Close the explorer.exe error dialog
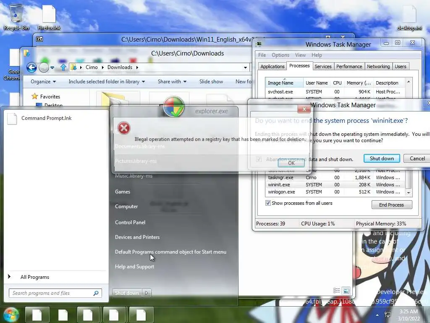Image resolution: width=430 pixels, height=323 pixels. (304, 109)
